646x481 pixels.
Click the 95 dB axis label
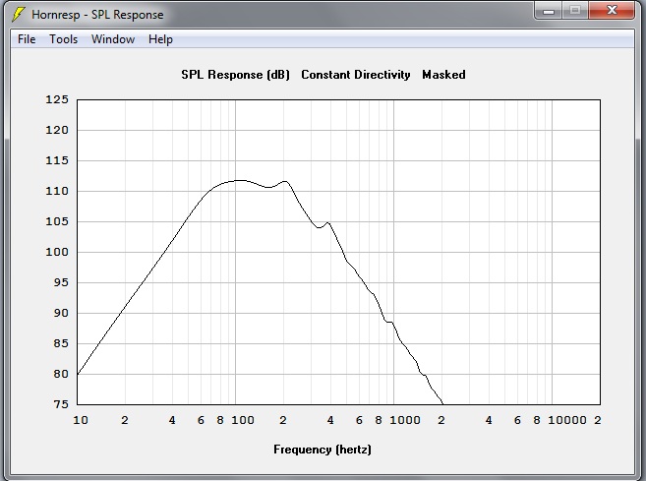(61, 282)
